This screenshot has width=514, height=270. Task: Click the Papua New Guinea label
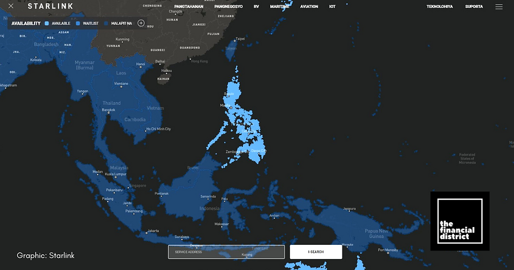pyautogui.click(x=377, y=234)
